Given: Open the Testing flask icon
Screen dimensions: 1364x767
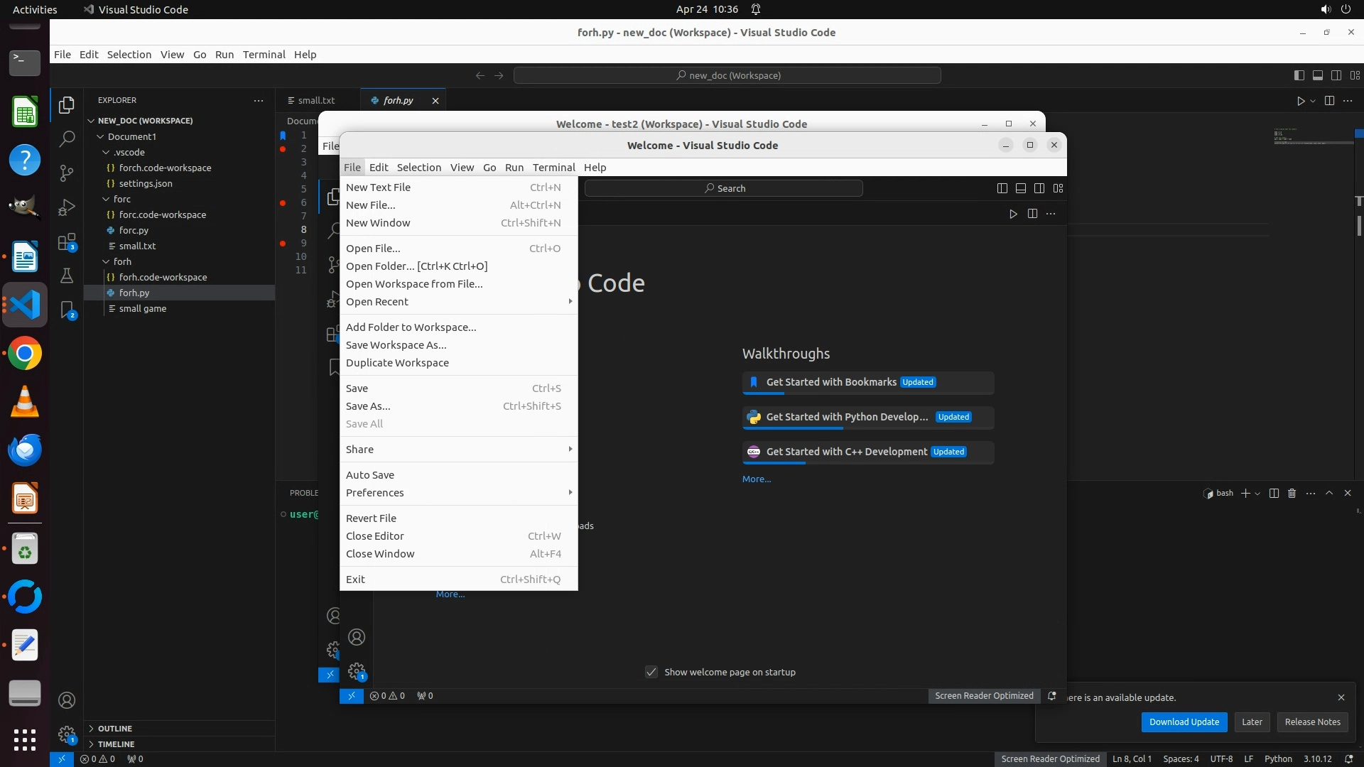Looking at the screenshot, I should (x=67, y=276).
